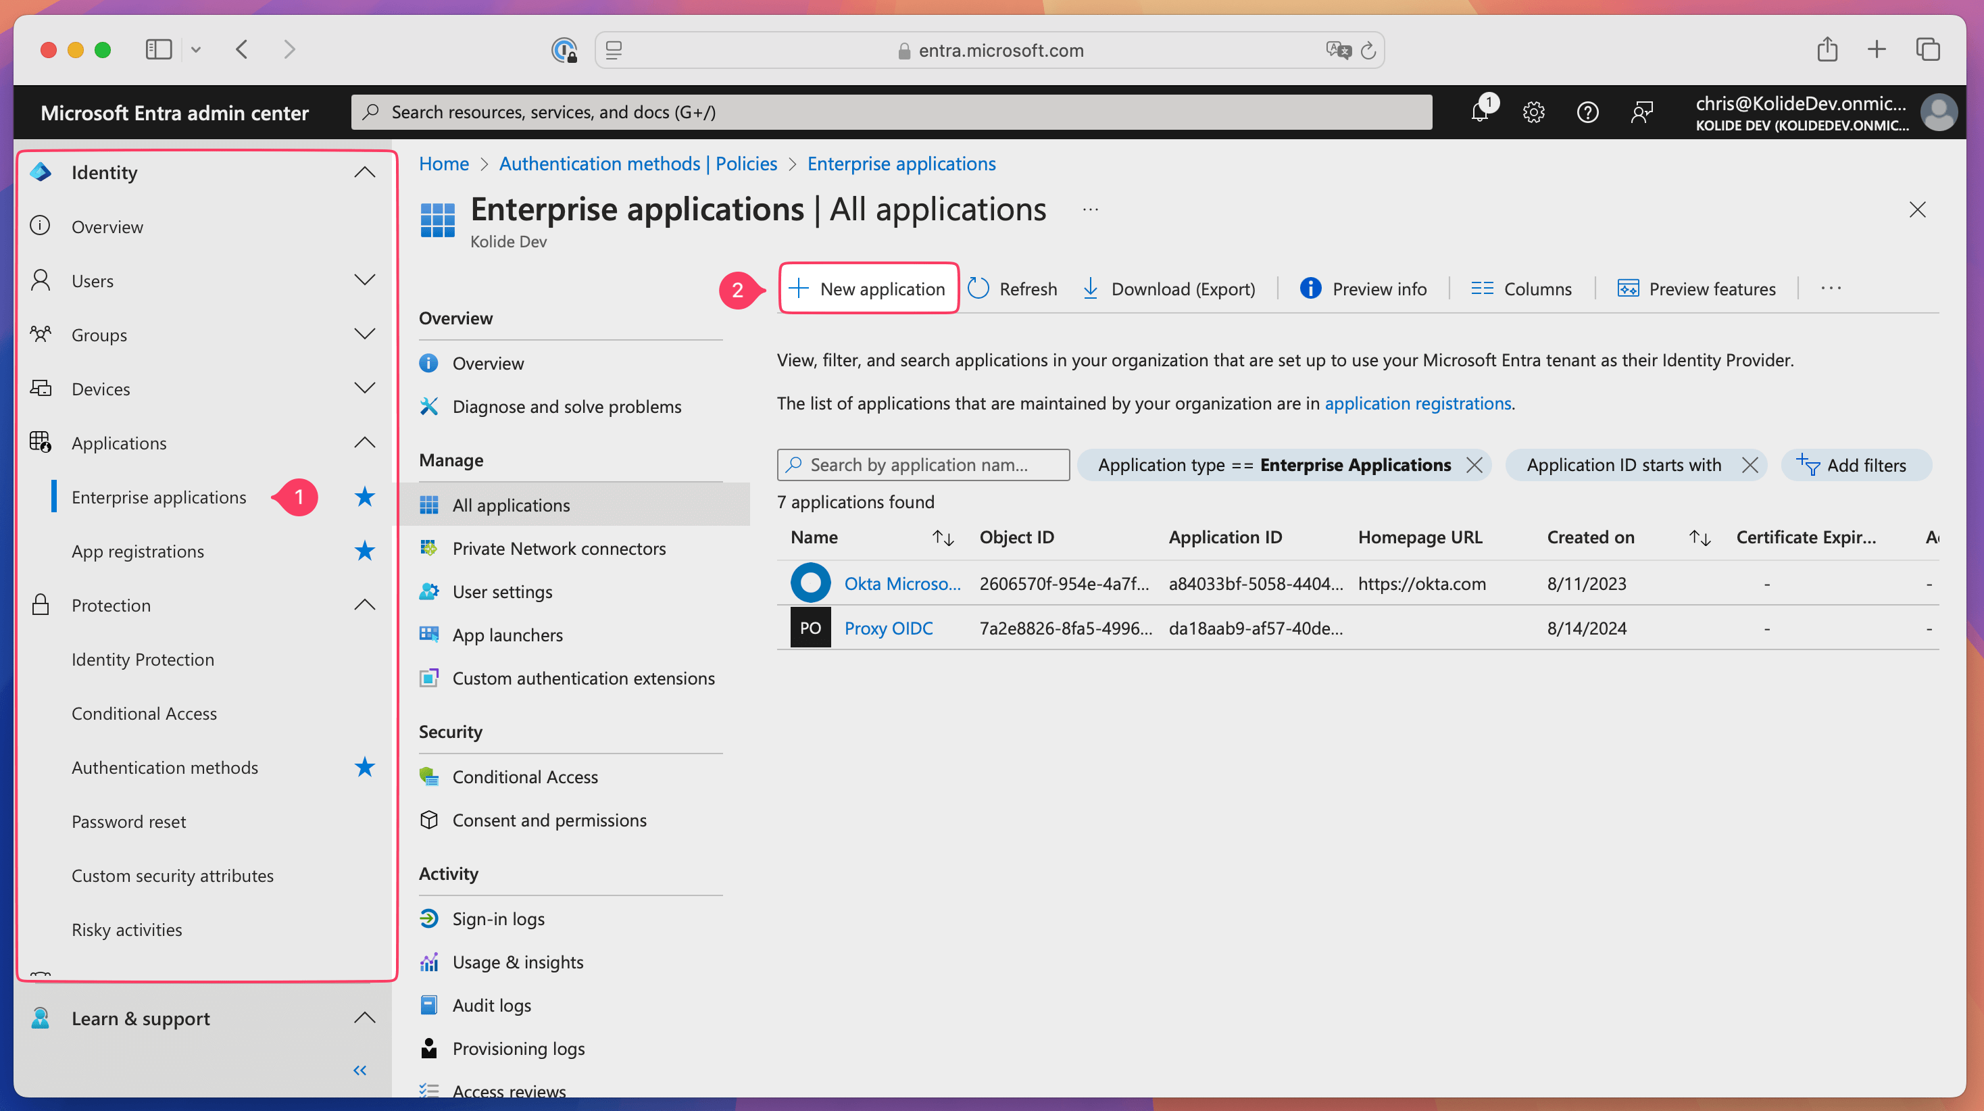Open the notifications bell icon

1479,112
